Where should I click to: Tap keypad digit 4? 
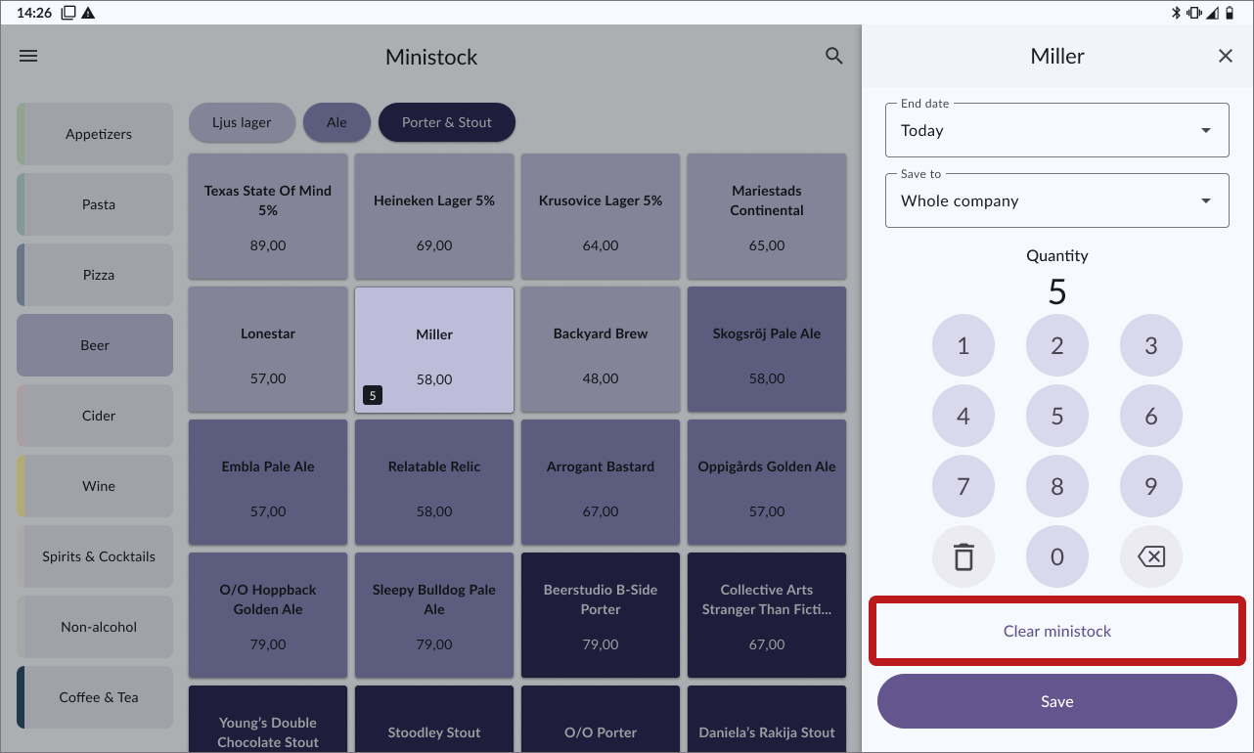[x=963, y=416]
